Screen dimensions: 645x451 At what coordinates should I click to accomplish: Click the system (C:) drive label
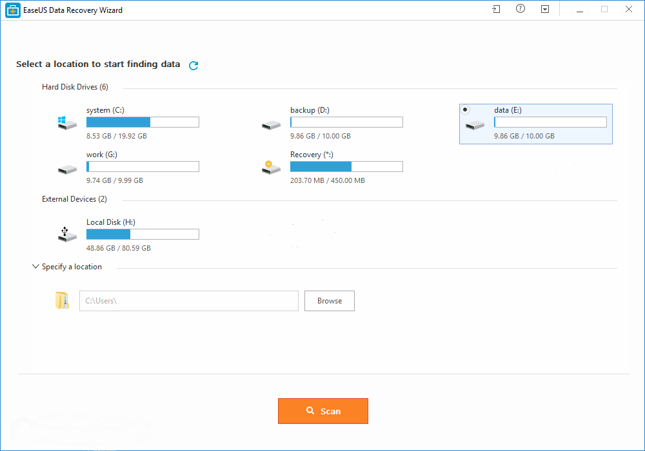point(105,110)
